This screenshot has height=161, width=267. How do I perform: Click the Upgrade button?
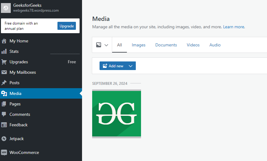[x=67, y=26]
